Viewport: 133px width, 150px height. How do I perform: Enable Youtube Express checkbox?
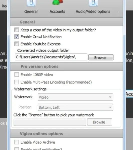click(17, 44)
